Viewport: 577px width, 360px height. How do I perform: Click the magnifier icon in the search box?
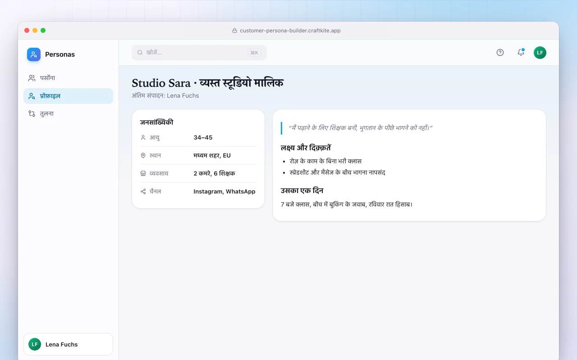[x=140, y=53]
